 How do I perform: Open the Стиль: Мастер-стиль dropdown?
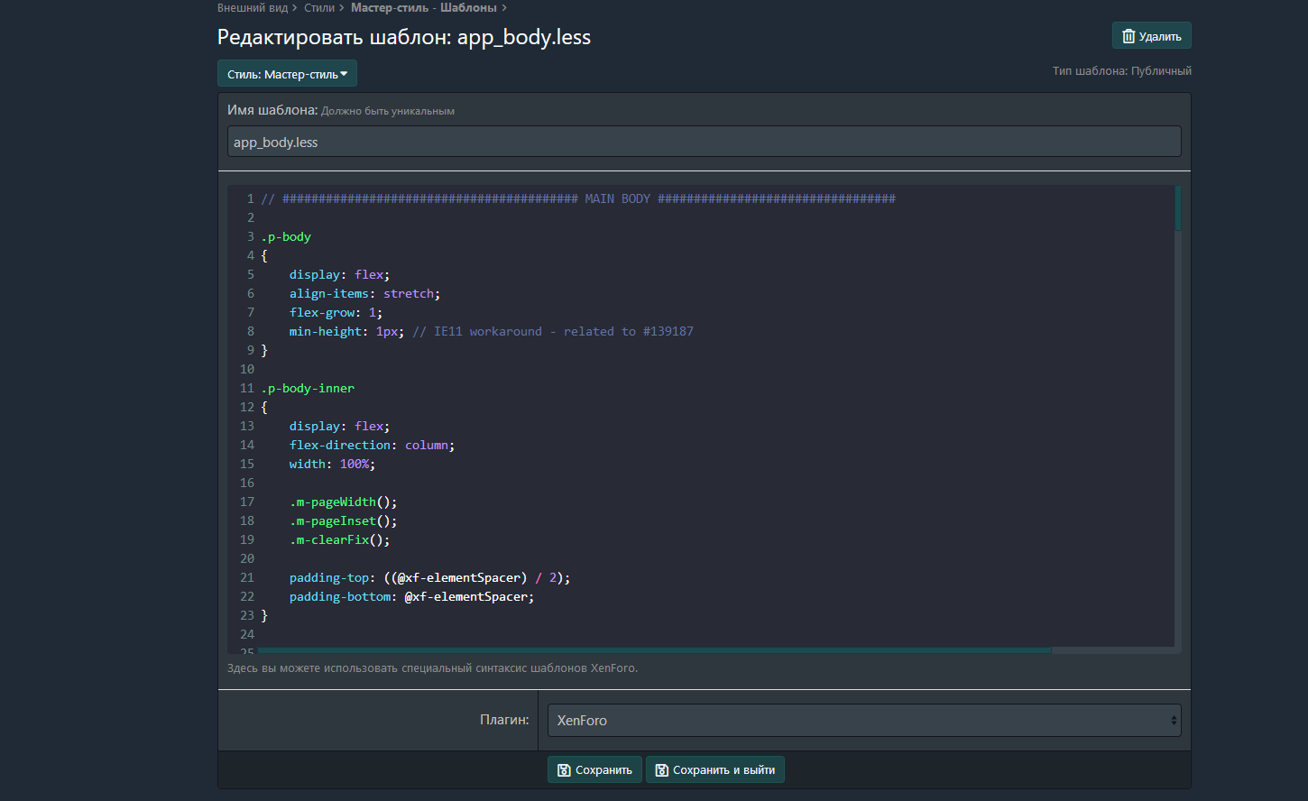click(287, 74)
